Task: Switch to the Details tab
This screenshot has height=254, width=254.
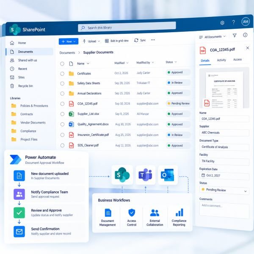Action: tap(205, 61)
